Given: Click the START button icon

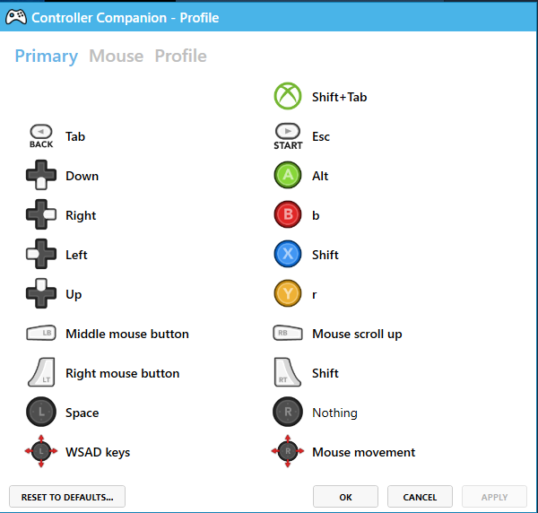Looking at the screenshot, I should click(288, 136).
